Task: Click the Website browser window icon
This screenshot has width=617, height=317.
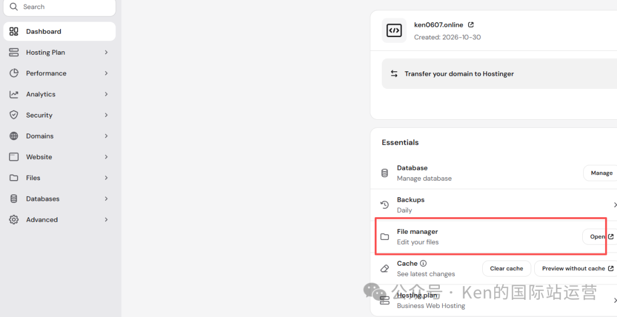Action: point(14,157)
